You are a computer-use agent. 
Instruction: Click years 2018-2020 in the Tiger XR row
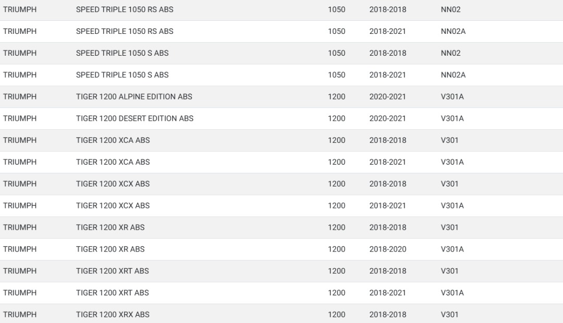pos(388,249)
